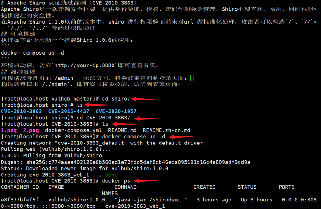The image size is (321, 209).
Task: Click the green done status text
Action: (111, 175)
